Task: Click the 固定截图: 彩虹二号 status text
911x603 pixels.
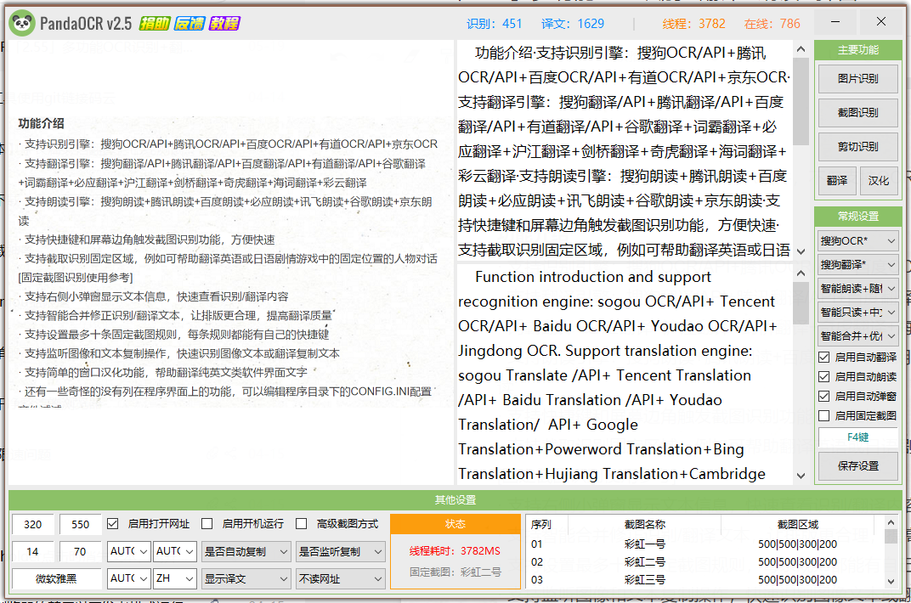Action: click(x=455, y=572)
